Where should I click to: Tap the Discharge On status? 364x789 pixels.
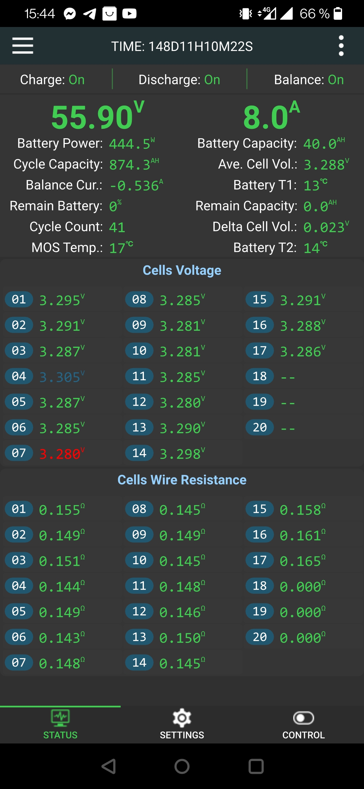[x=179, y=80]
